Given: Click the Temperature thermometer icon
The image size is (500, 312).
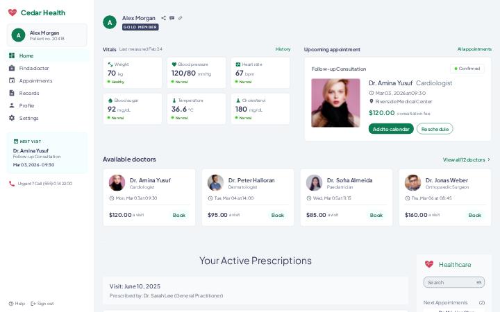Looking at the screenshot, I should click(174, 101).
